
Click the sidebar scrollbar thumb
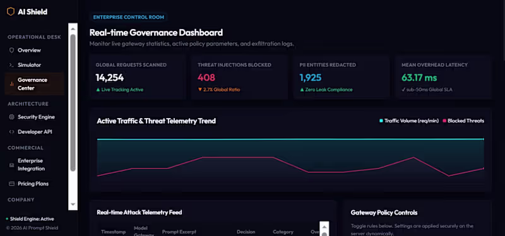pyautogui.click(x=73, y=103)
